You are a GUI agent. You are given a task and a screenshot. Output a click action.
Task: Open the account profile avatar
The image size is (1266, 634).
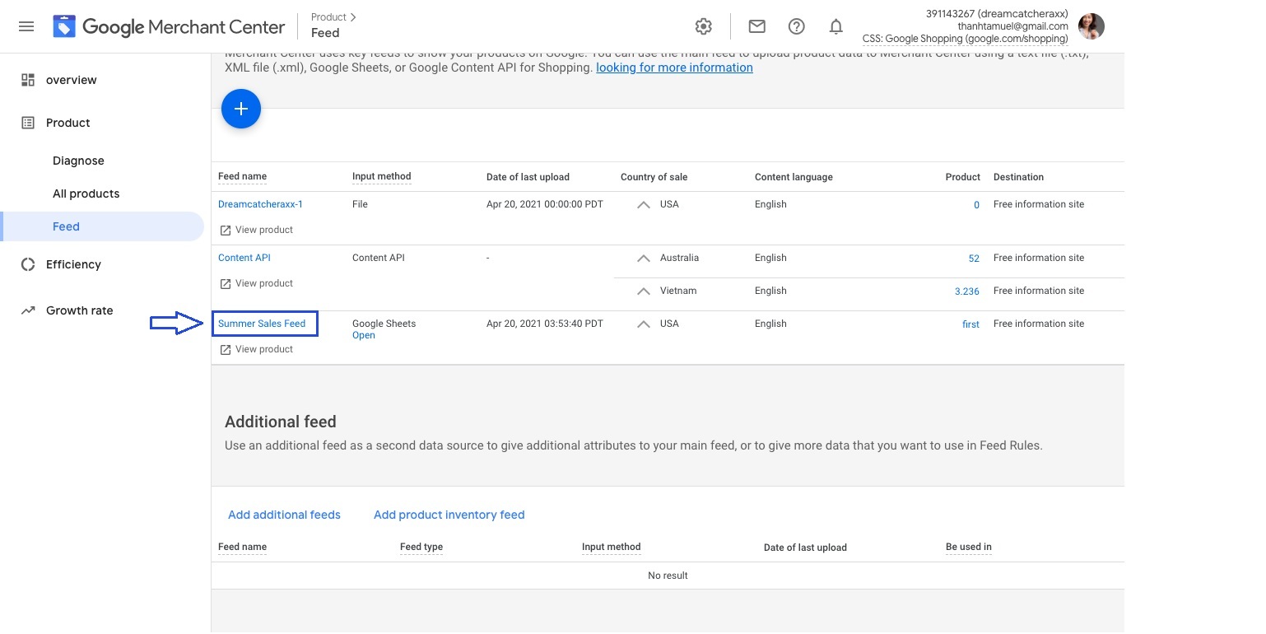(x=1091, y=26)
